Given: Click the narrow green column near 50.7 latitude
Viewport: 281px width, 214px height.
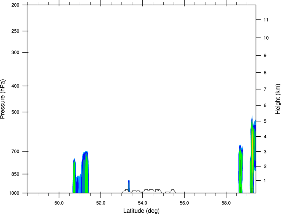Looking at the screenshot, I should (x=74, y=177).
